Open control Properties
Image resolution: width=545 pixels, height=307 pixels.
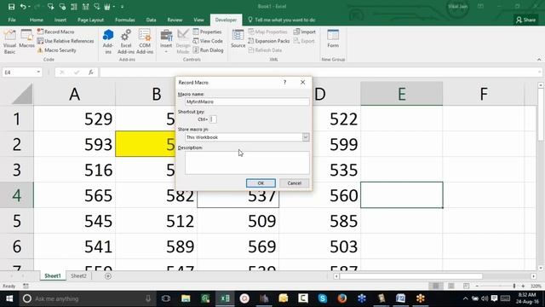click(x=207, y=32)
